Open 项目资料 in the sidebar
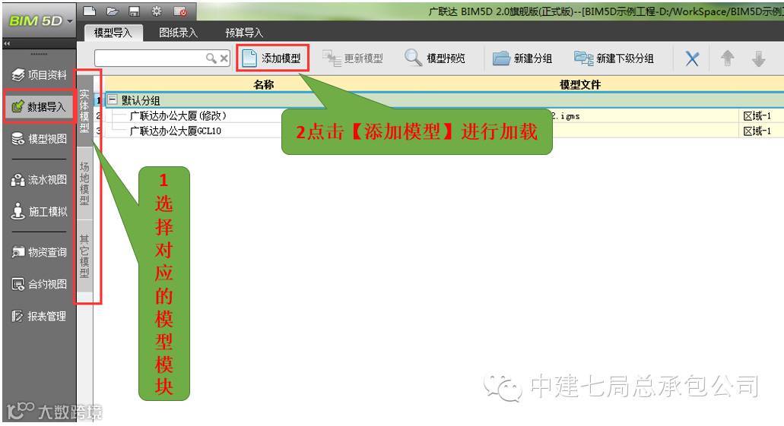The width and height of the screenshot is (784, 426). 39,75
